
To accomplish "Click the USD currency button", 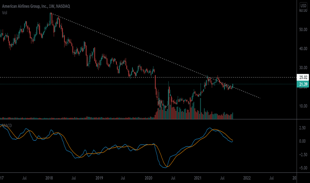I will (303, 6).
